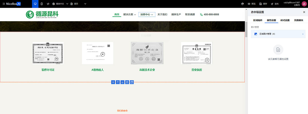308x114 pixels.
Task: Open 联系循源 in the site navigation
Action: (x=190, y=15)
